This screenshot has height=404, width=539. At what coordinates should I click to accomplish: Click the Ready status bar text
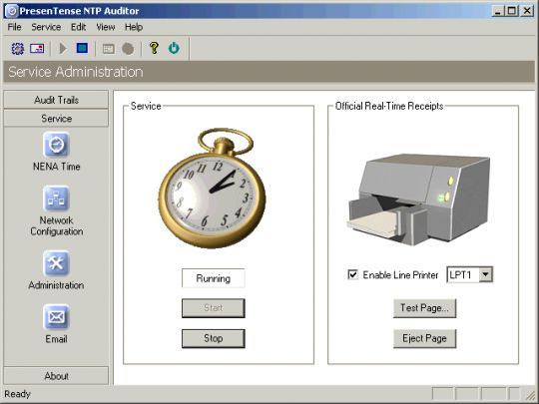pos(18,394)
